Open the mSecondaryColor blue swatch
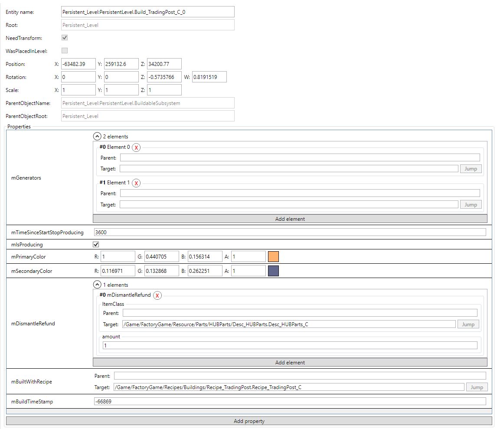 point(273,271)
